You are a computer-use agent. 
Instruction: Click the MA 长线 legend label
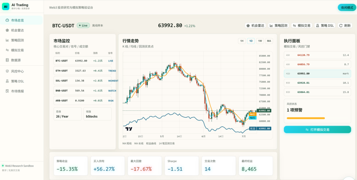click(x=139, y=143)
